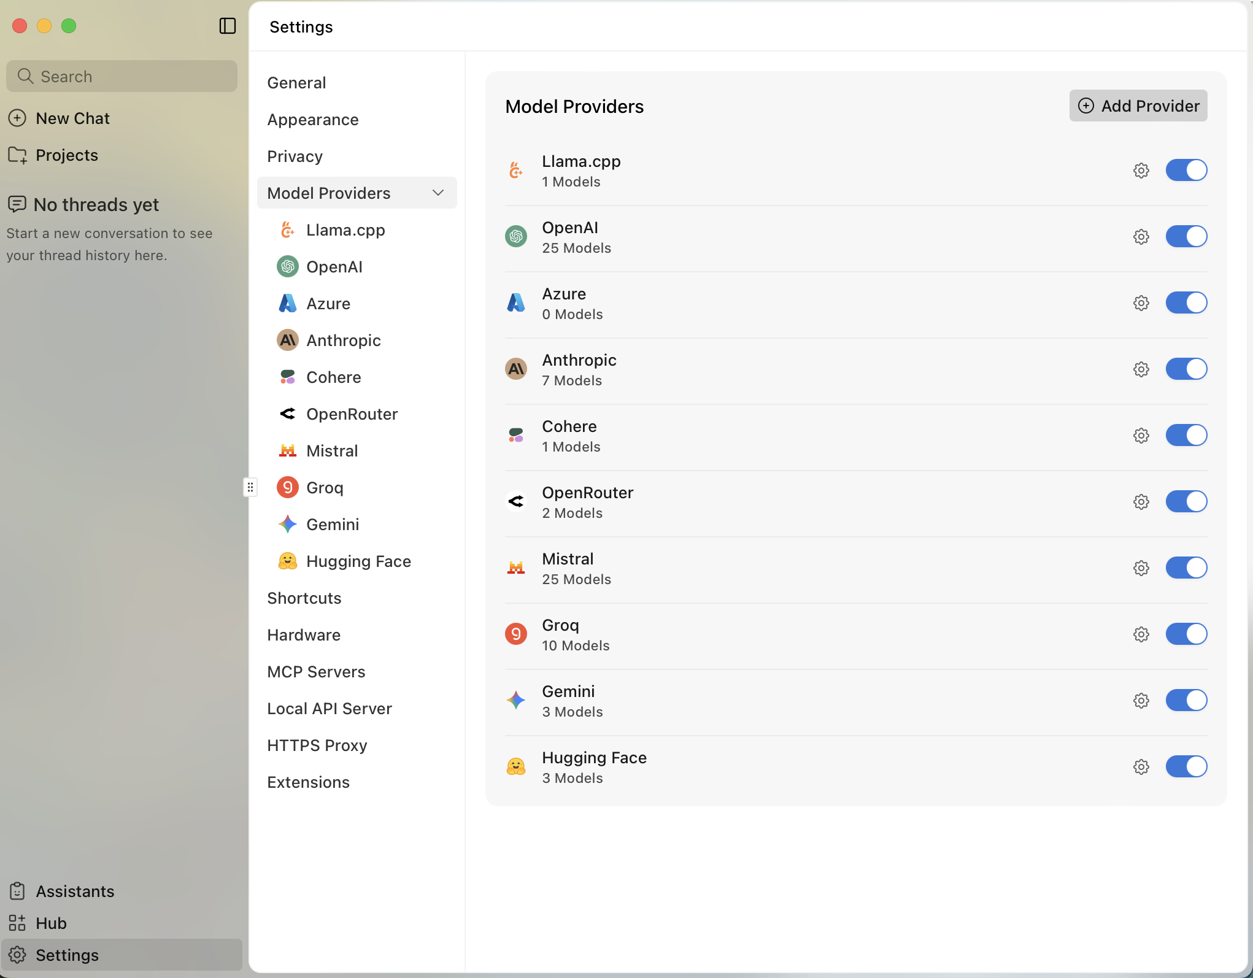The height and width of the screenshot is (978, 1253).
Task: Click the Assistants clipboard icon
Action: tap(17, 891)
